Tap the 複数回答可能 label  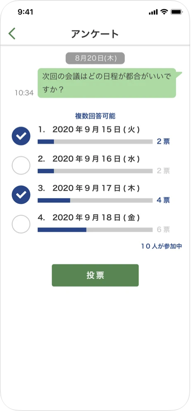pos(95,116)
